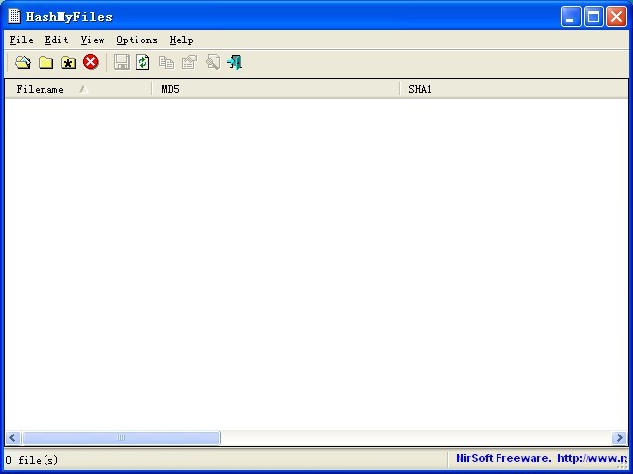Click the red Remove Selected Files icon
The width and height of the screenshot is (633, 474).
pos(91,63)
